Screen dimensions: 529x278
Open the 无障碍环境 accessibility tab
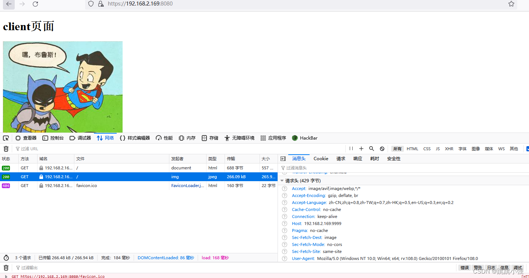pos(239,138)
